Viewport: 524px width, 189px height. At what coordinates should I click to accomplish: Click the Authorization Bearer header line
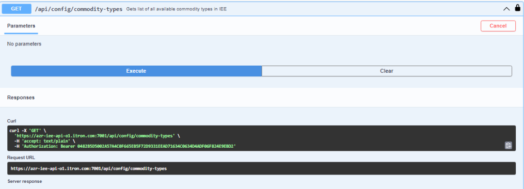pyautogui.click(x=125, y=146)
